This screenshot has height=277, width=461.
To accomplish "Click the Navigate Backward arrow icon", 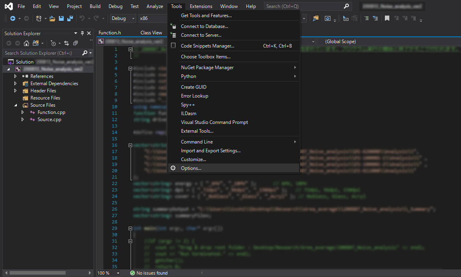I will 13,18.
